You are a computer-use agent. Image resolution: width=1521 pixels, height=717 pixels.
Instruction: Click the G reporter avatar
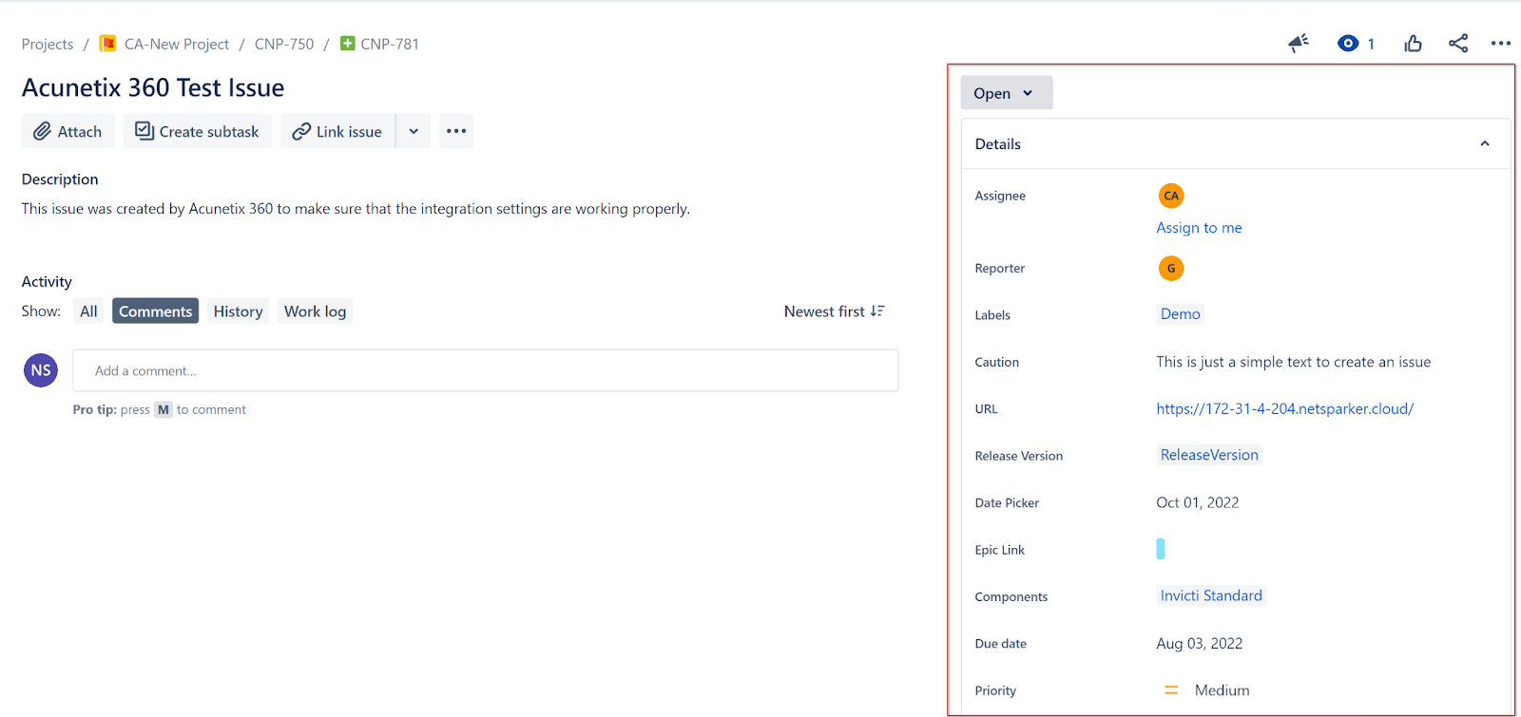coord(1171,269)
